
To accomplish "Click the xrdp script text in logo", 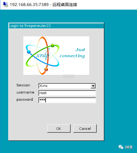I will [43, 55].
